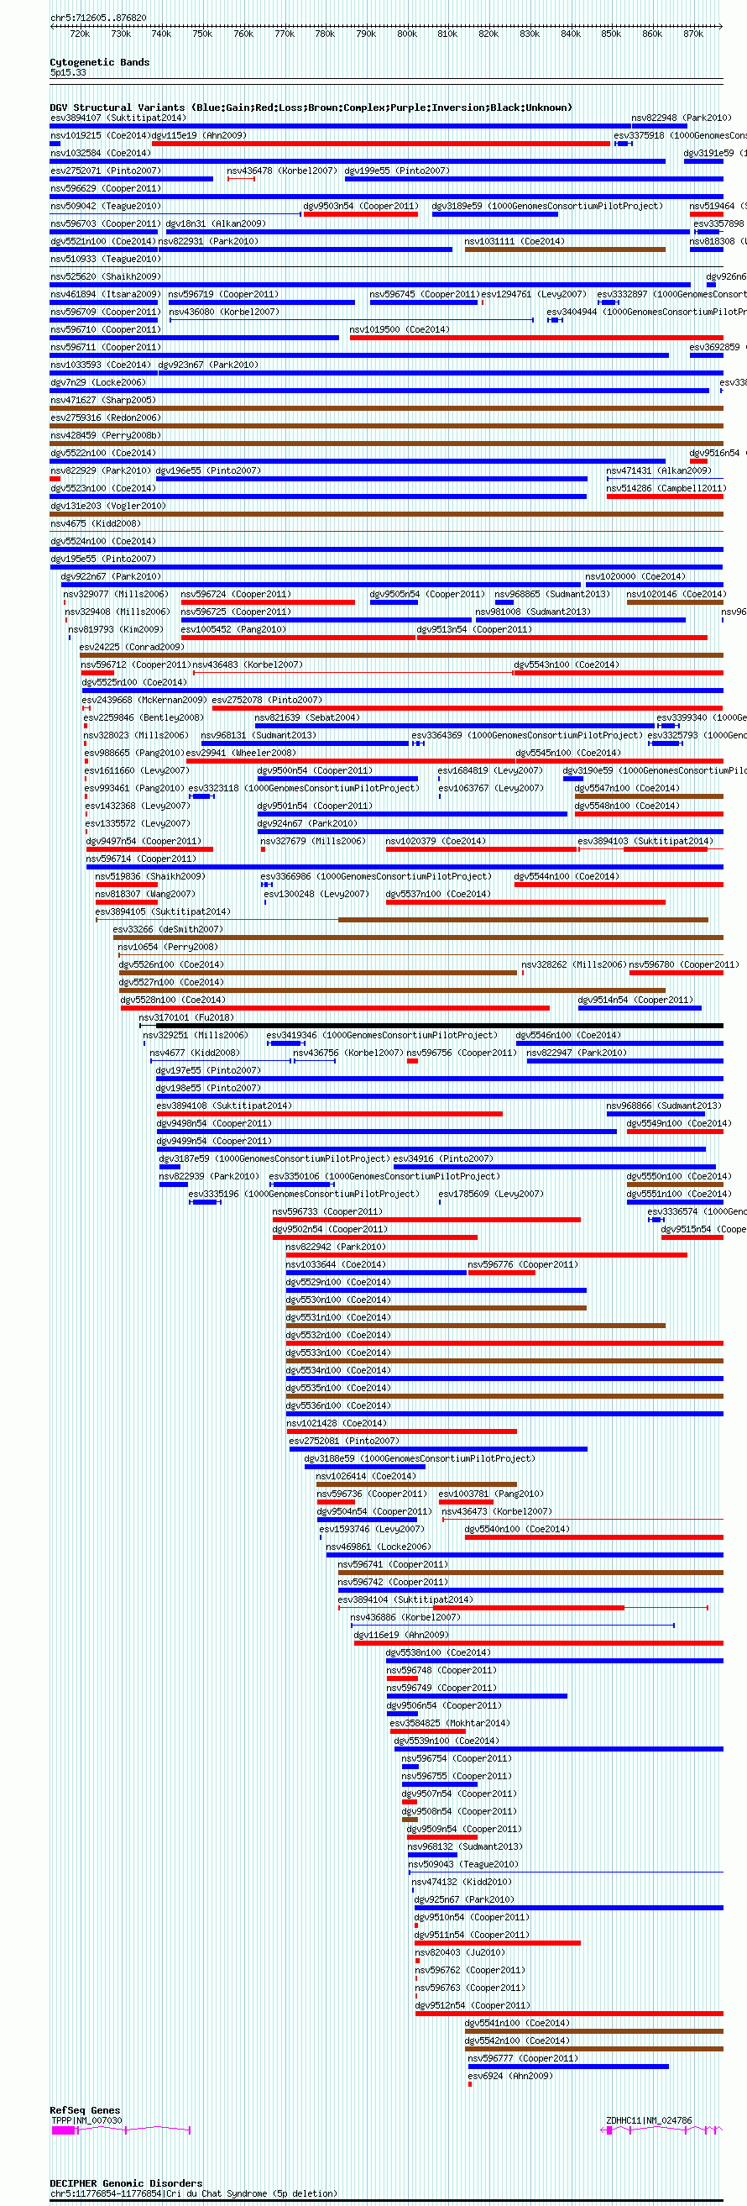Click nsv436886 (Korbel2007) label
Image resolution: width=747 pixels, height=2206 pixels.
(405, 1618)
